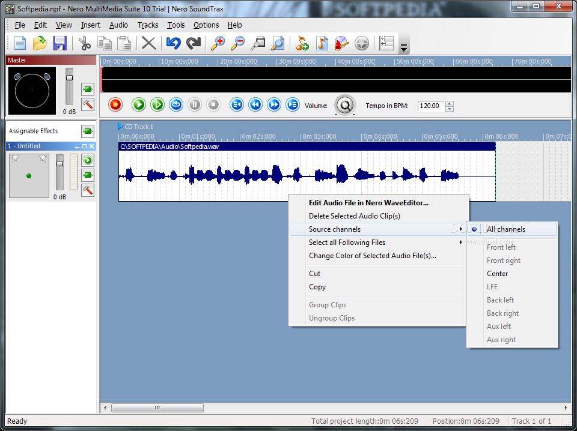
Task: Save project using floppy disk icon
Action: pos(60,43)
